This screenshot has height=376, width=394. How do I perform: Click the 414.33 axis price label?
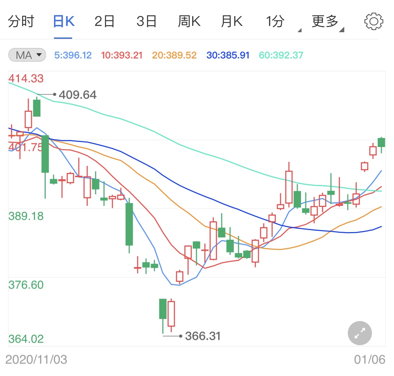(26, 79)
